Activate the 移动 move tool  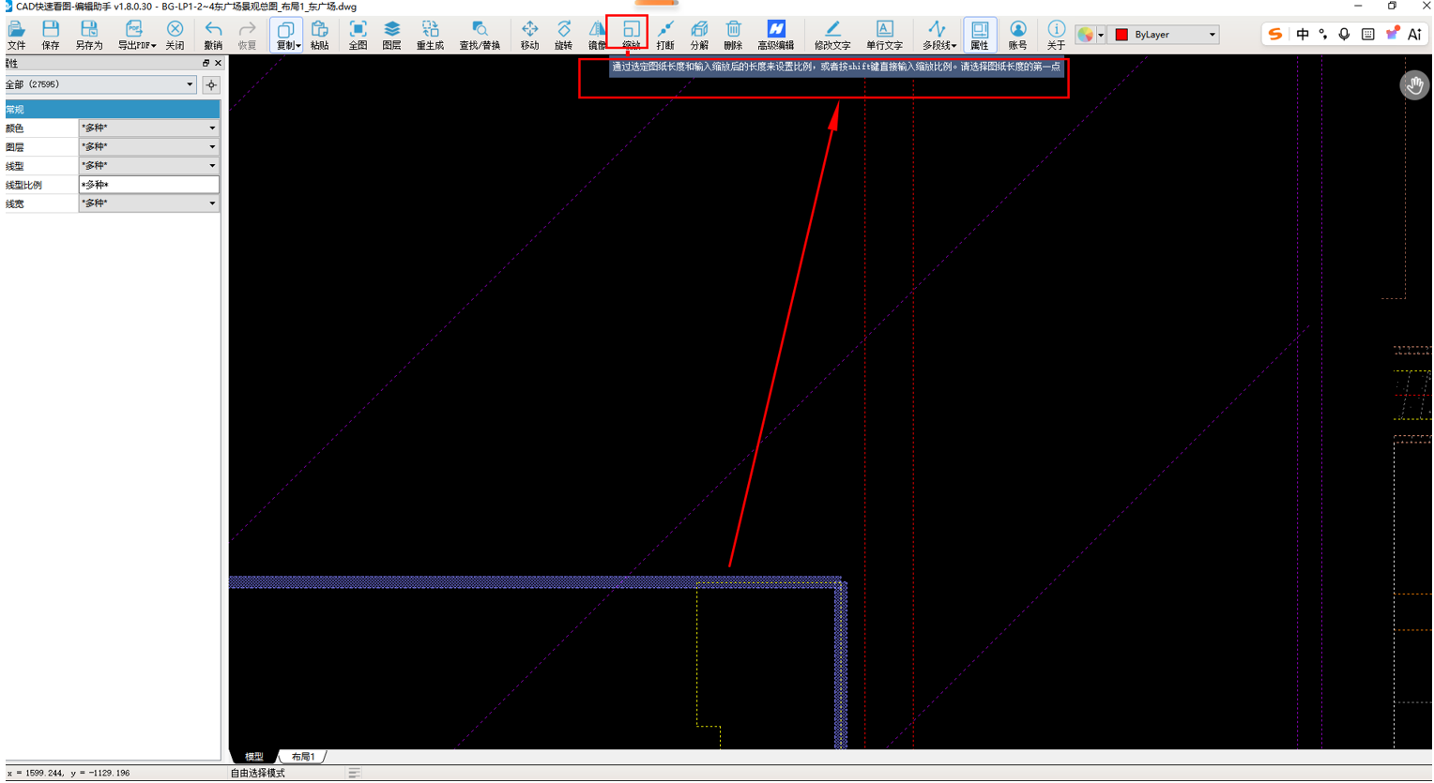tap(529, 35)
